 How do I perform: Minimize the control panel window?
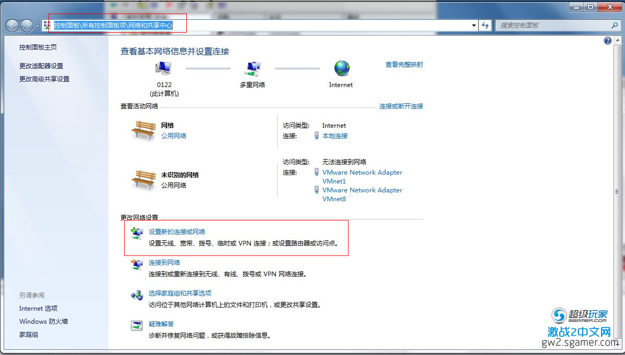[x=576, y=6]
